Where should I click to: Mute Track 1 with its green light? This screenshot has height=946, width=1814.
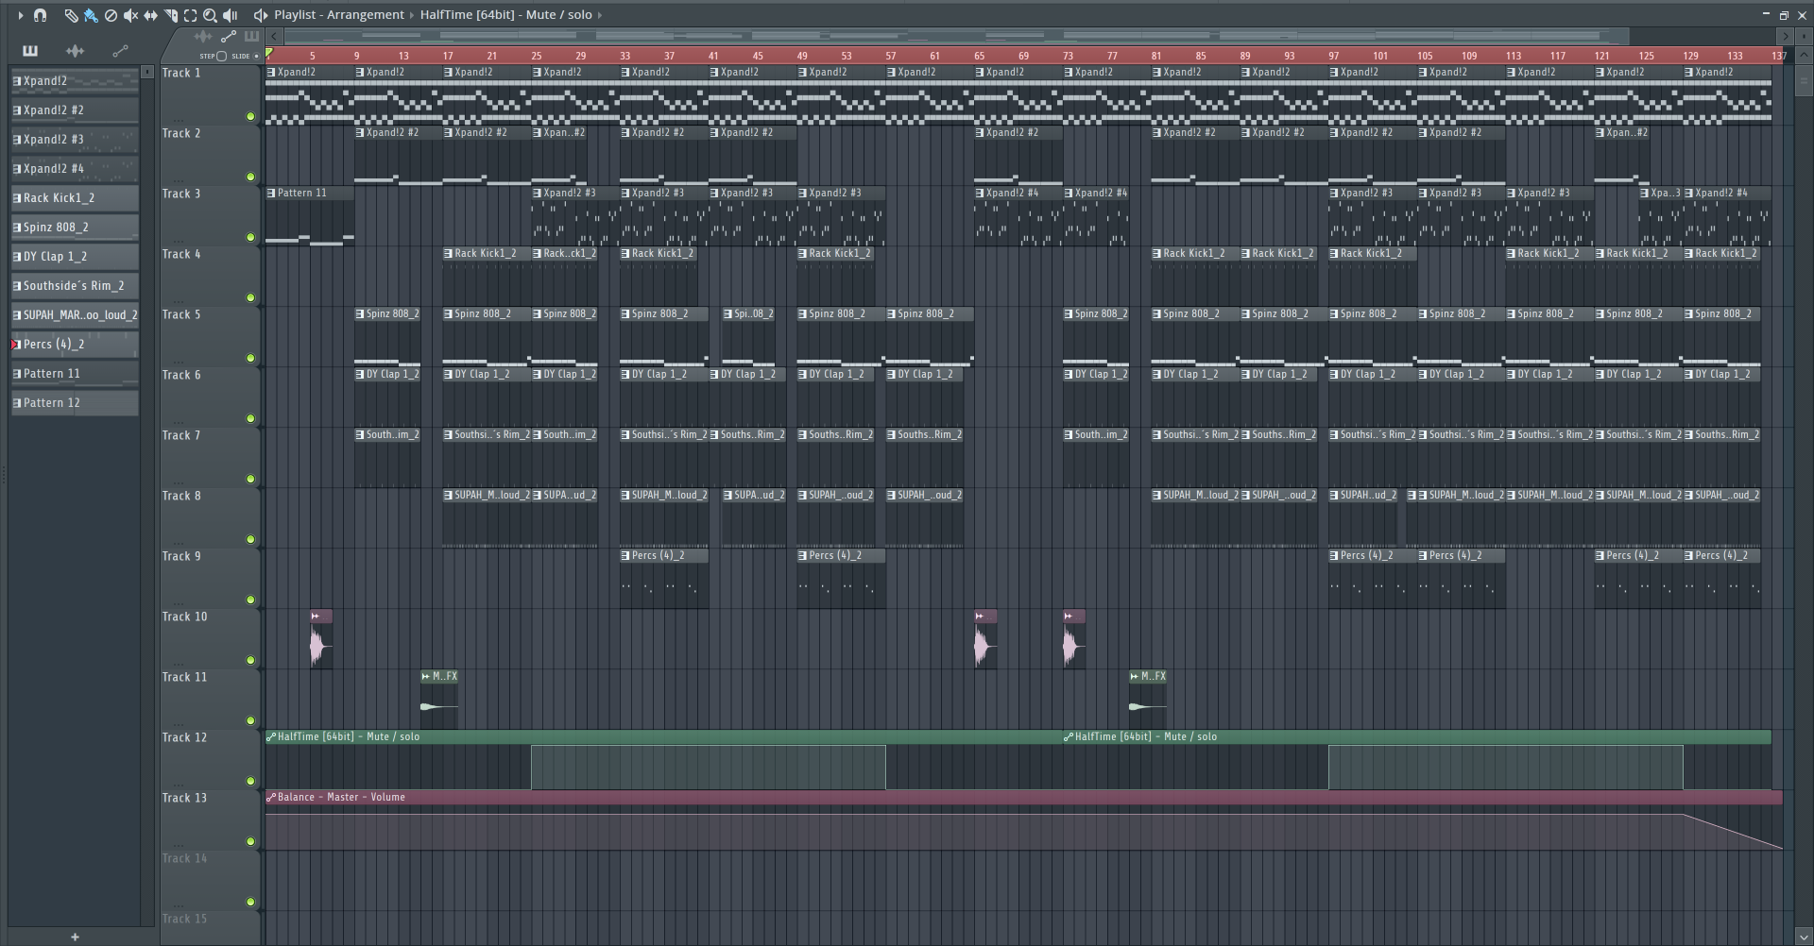[250, 117]
